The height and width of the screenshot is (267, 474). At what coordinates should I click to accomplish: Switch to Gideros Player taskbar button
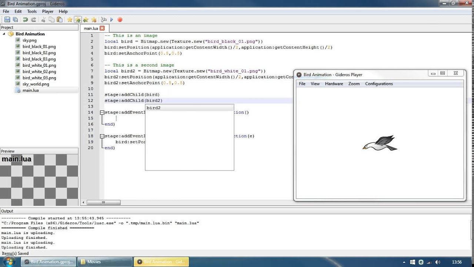(x=161, y=262)
